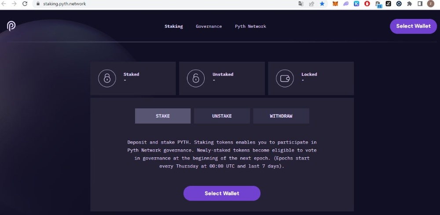Switch to the WITHDRAW tab
The height and width of the screenshot is (215, 440).
[x=281, y=116]
